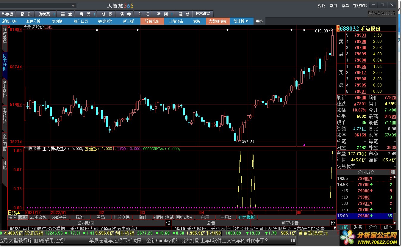402x247 pixels.
Task: Select the 四维战法 template tab
Action: 184,218
